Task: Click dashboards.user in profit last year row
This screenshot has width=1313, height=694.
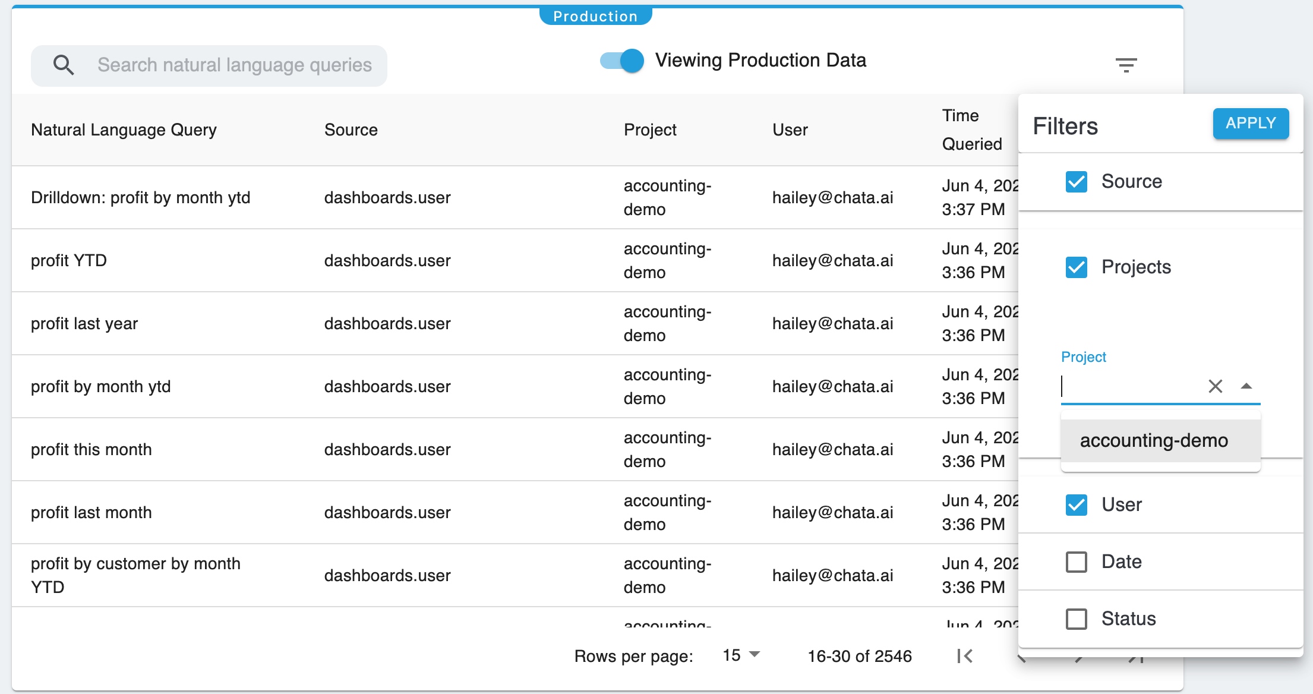Action: pos(387,324)
